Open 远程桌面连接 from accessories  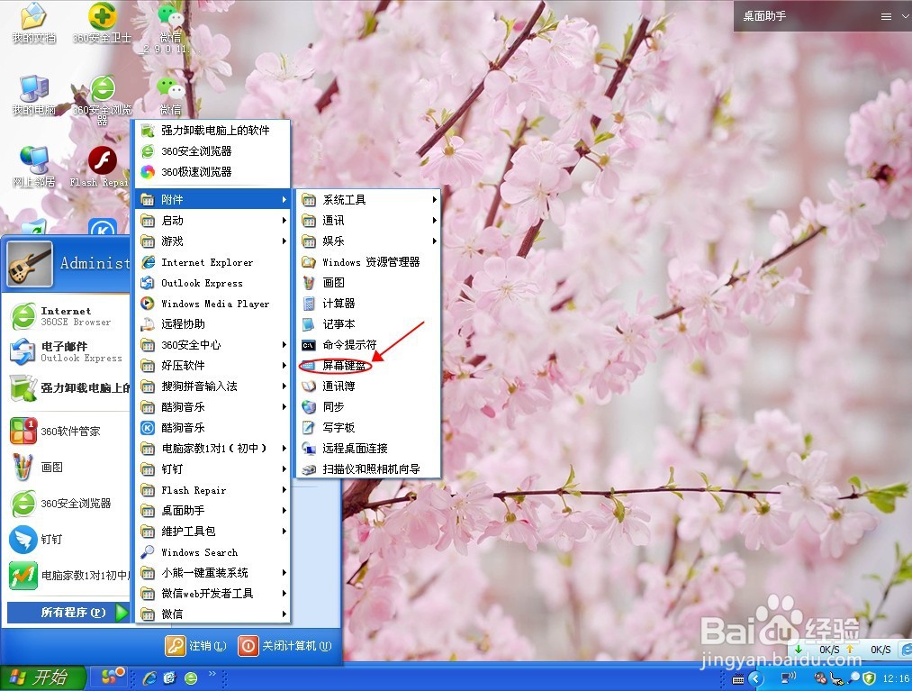(369, 449)
